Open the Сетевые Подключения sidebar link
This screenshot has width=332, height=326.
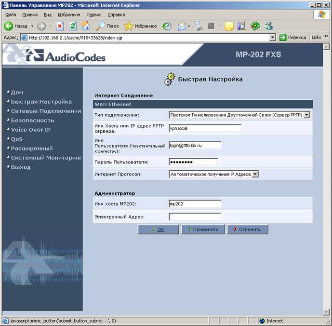pos(46,111)
